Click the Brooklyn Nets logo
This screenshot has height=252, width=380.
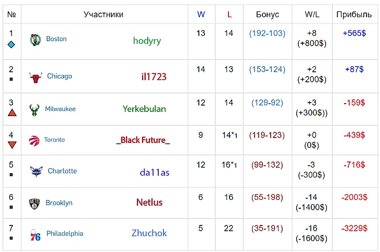pos(34,203)
